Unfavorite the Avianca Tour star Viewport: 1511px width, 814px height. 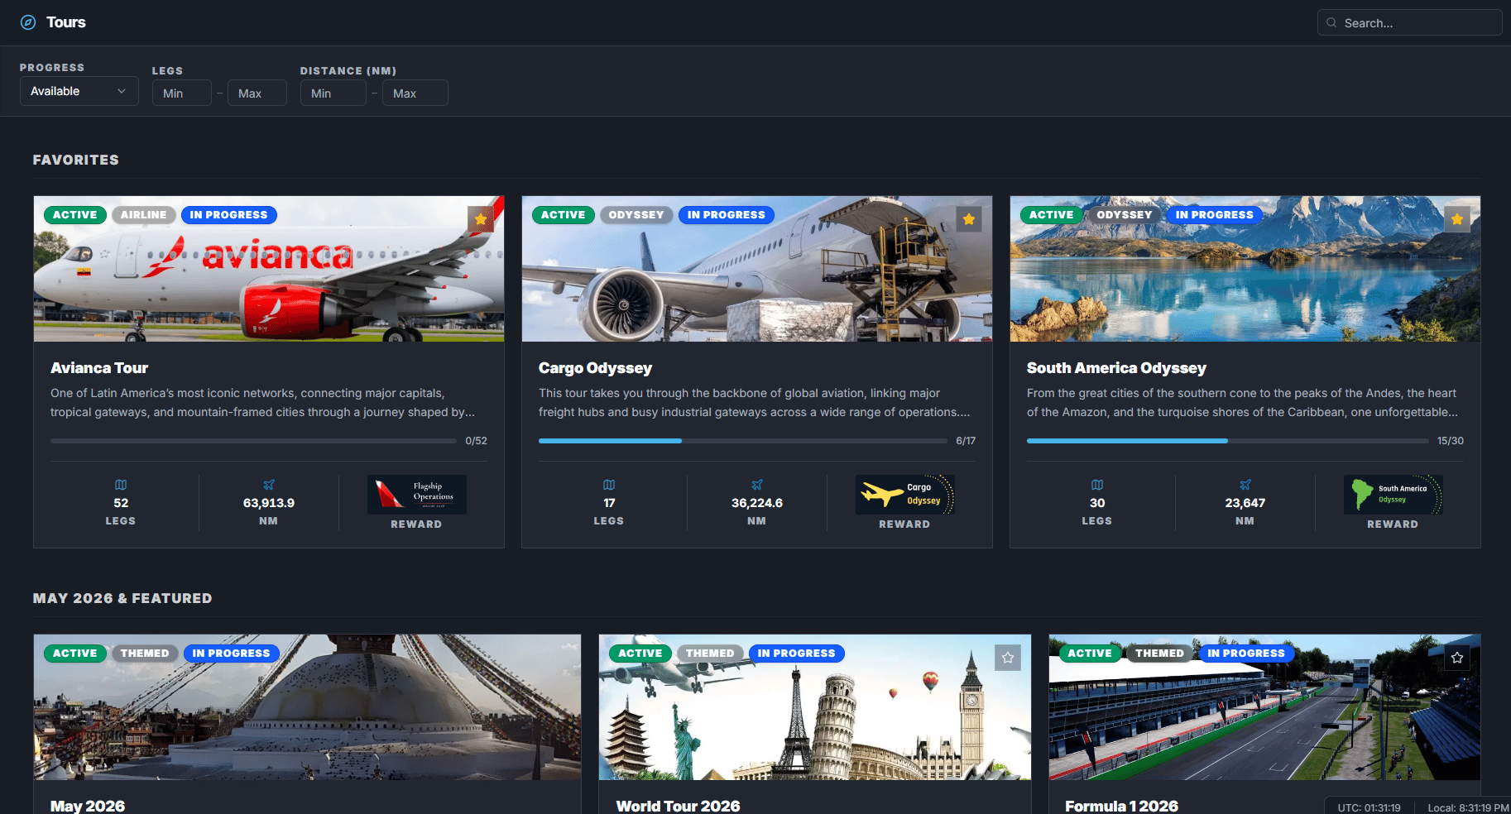tap(481, 219)
